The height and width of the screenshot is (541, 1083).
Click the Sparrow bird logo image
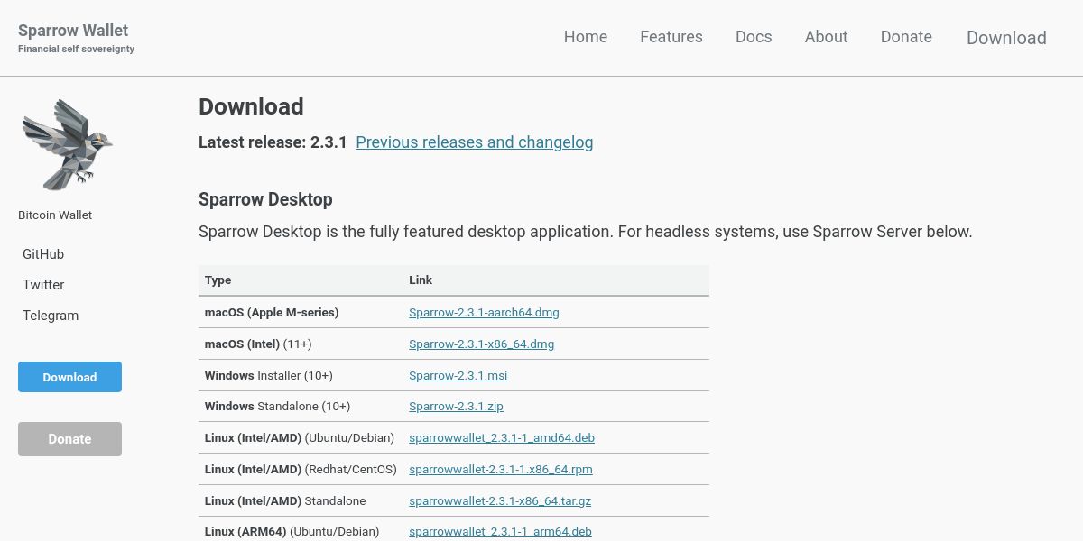coord(67,144)
